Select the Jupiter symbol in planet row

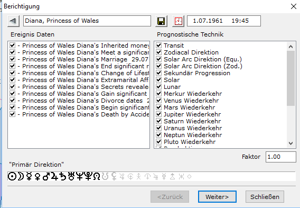[x=54, y=177]
